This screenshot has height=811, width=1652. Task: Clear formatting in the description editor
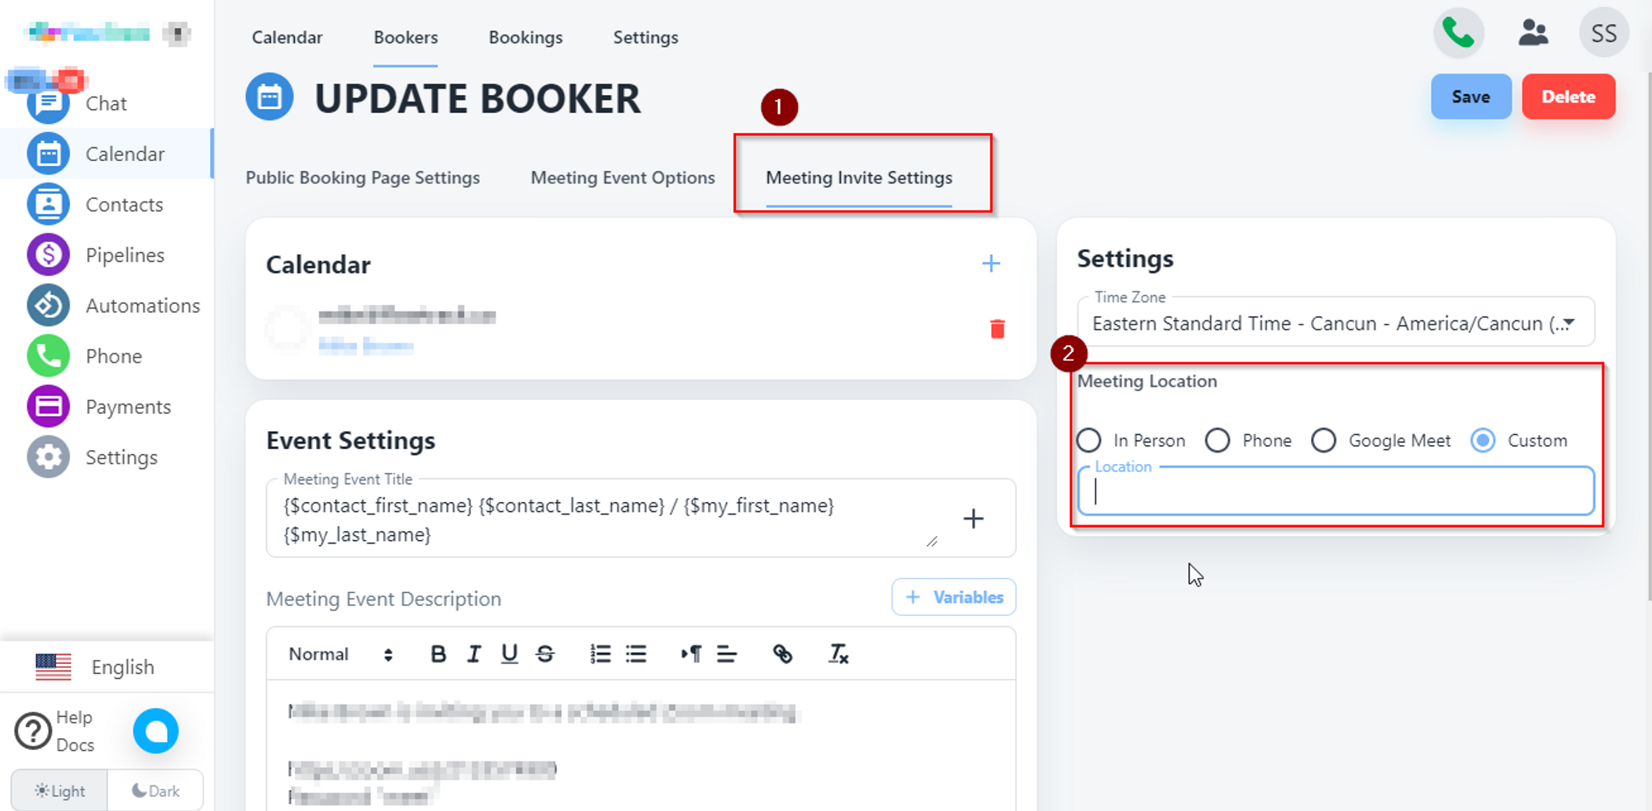click(838, 654)
